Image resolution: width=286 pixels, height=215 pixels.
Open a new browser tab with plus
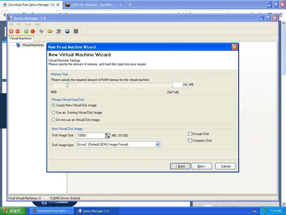tap(130, 4)
